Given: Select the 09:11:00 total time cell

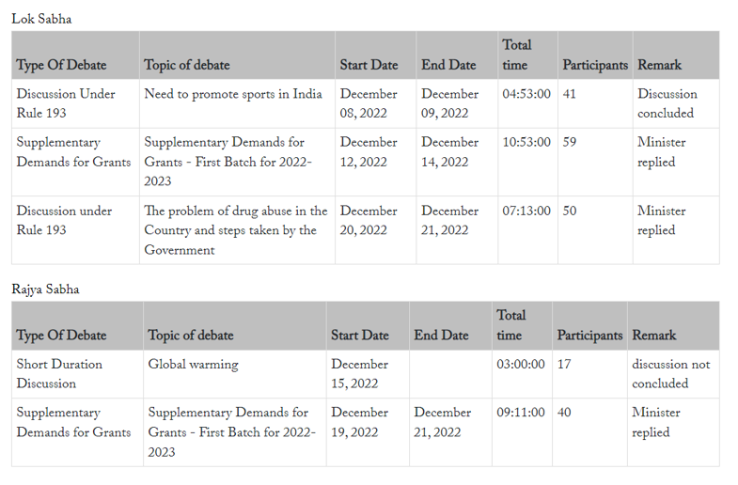Looking at the screenshot, I should pyautogui.click(x=522, y=432).
